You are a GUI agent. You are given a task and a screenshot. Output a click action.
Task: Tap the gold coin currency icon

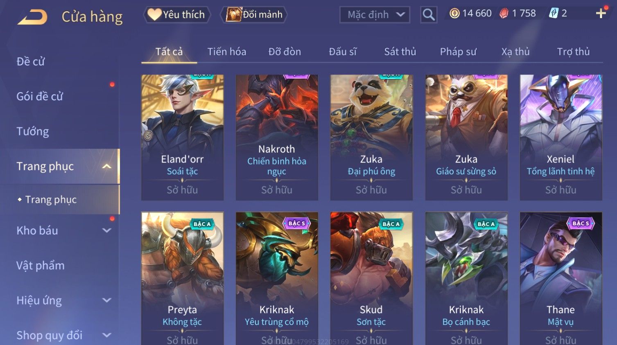(454, 14)
